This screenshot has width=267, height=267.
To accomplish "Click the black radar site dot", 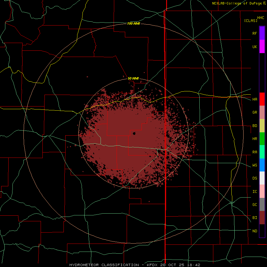I will coord(134,133).
